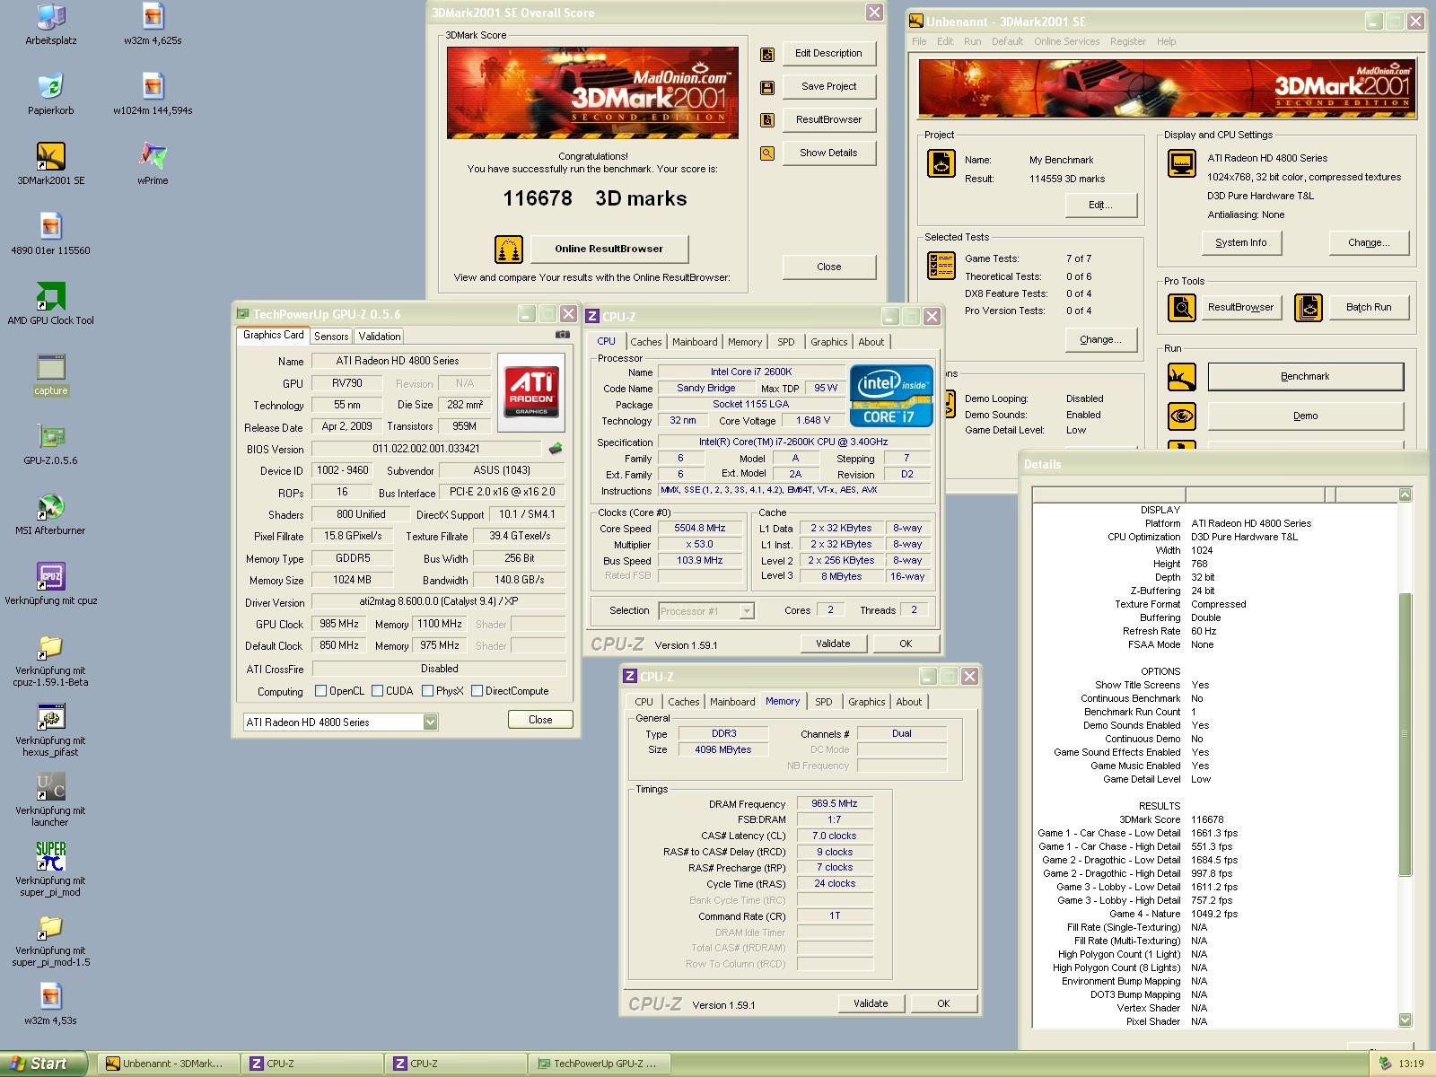Click the Details window vertical scrollbar thumb
Screen dimensions: 1436x1077
click(1405, 735)
